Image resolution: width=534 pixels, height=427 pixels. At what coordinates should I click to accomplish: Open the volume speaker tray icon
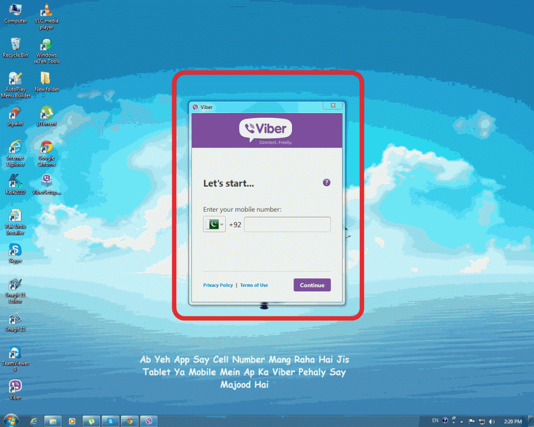[492, 422]
